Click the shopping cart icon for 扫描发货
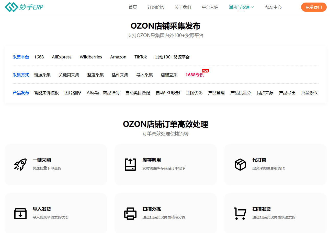330x233 pixels. pyautogui.click(x=240, y=213)
